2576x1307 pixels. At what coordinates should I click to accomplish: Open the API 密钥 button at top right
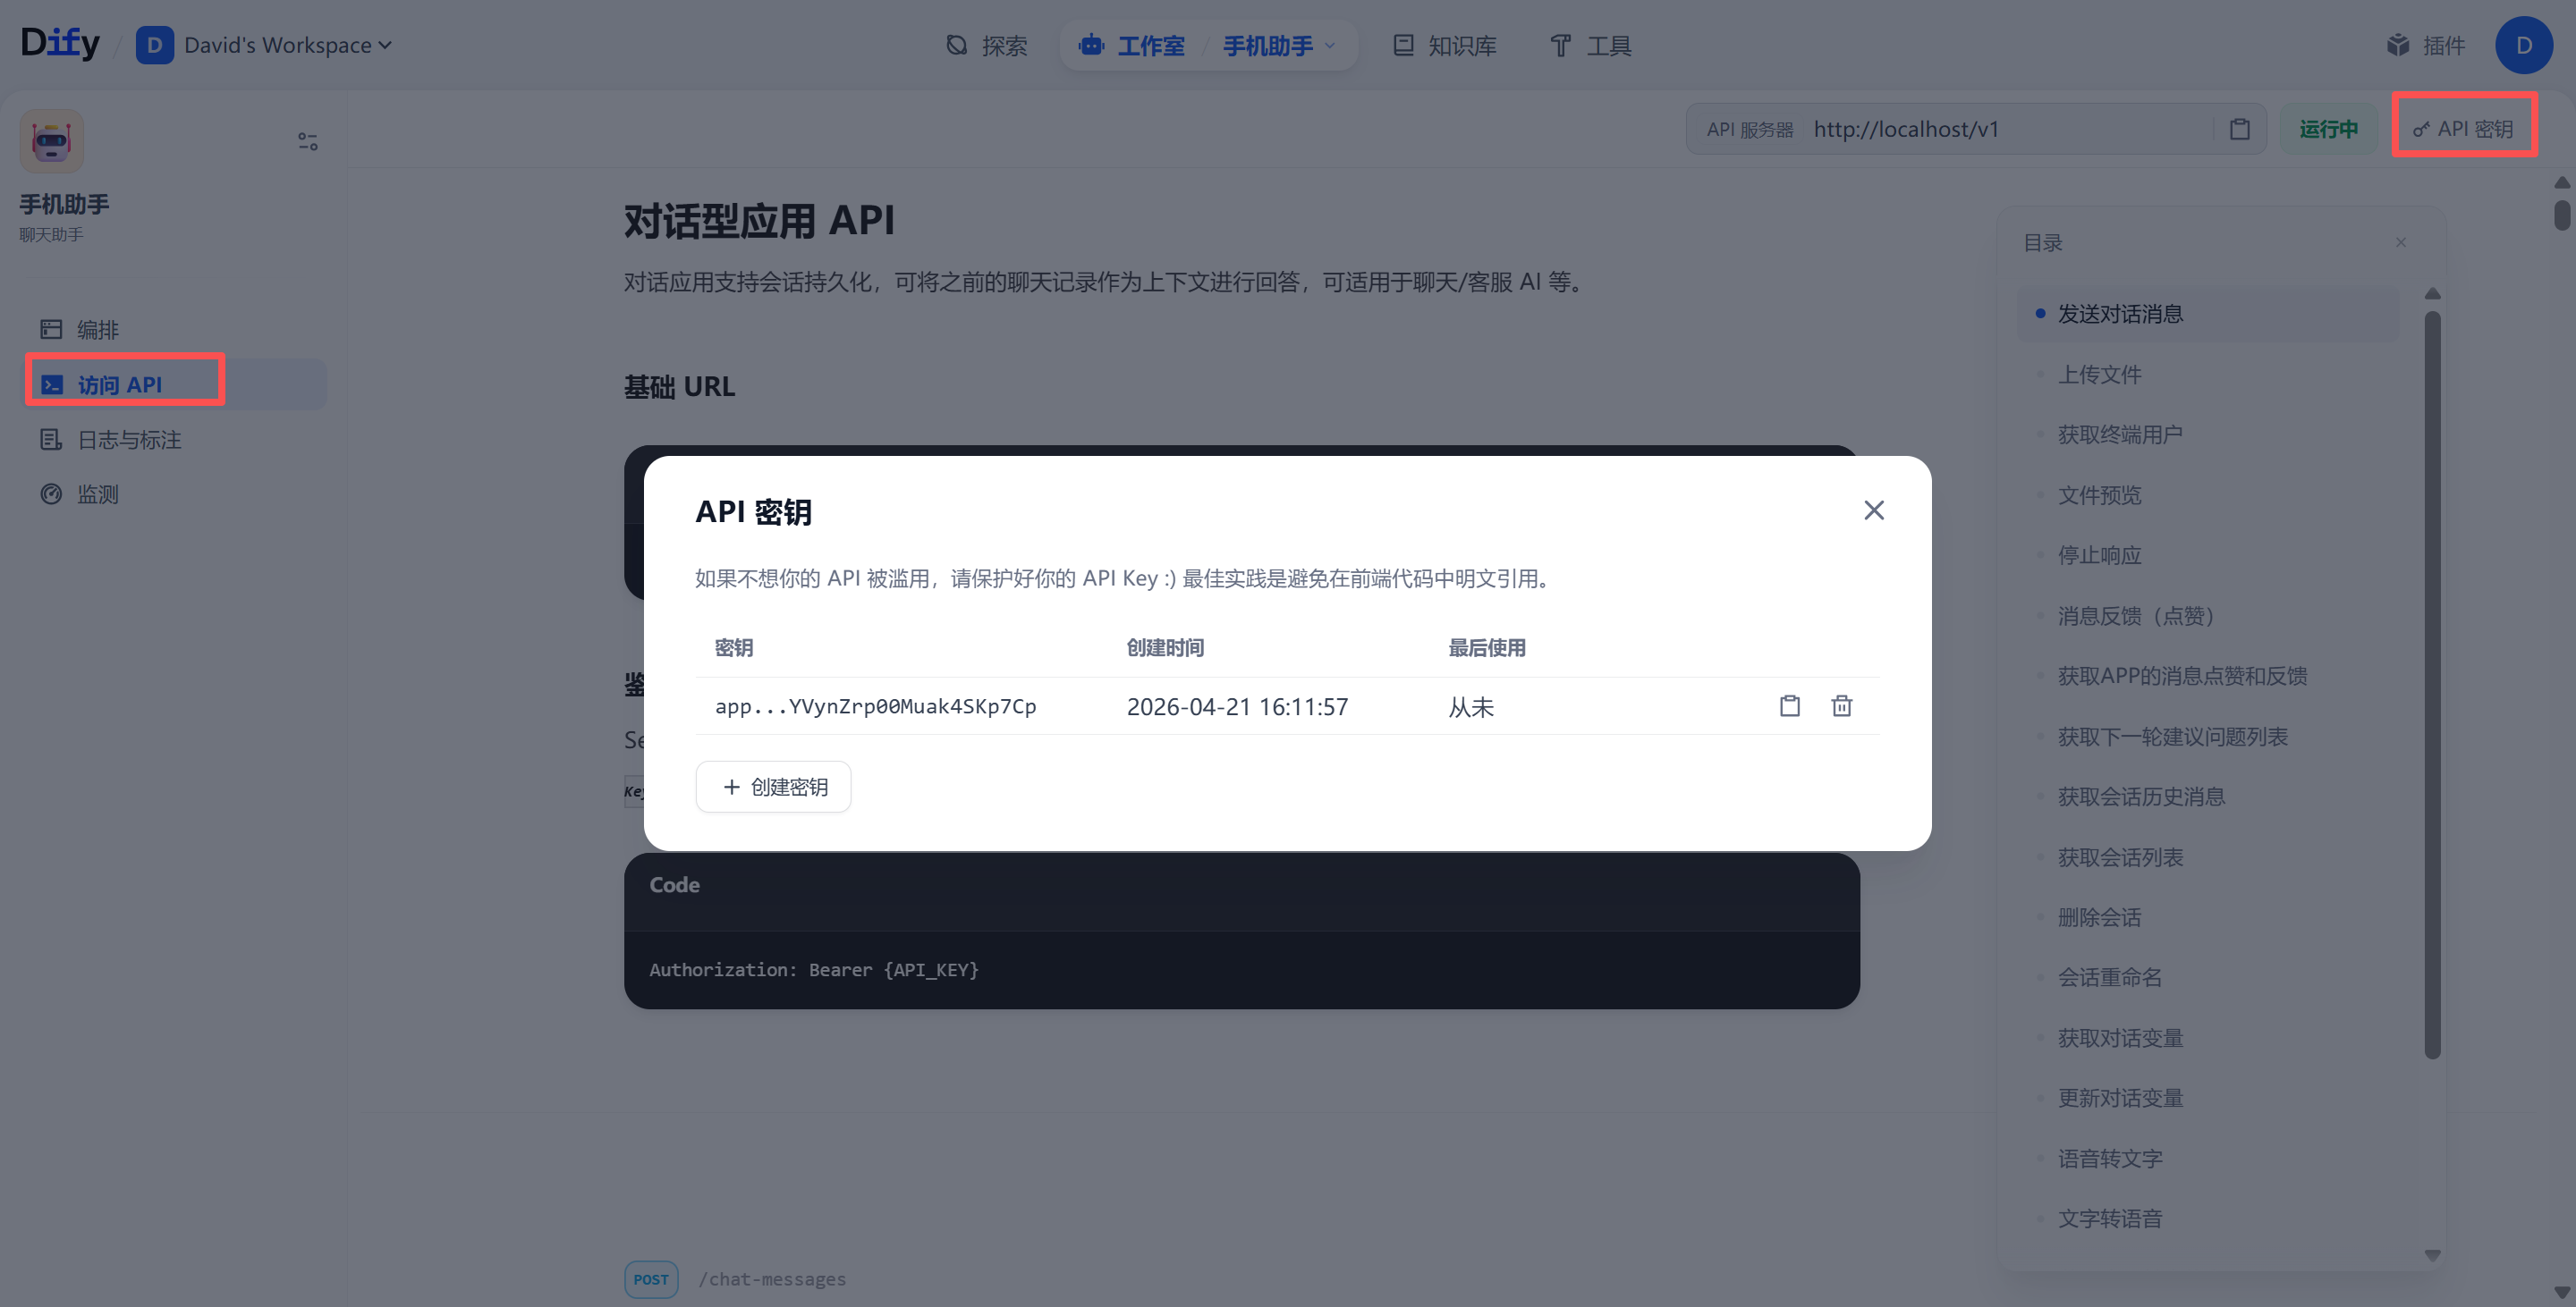[2463, 129]
